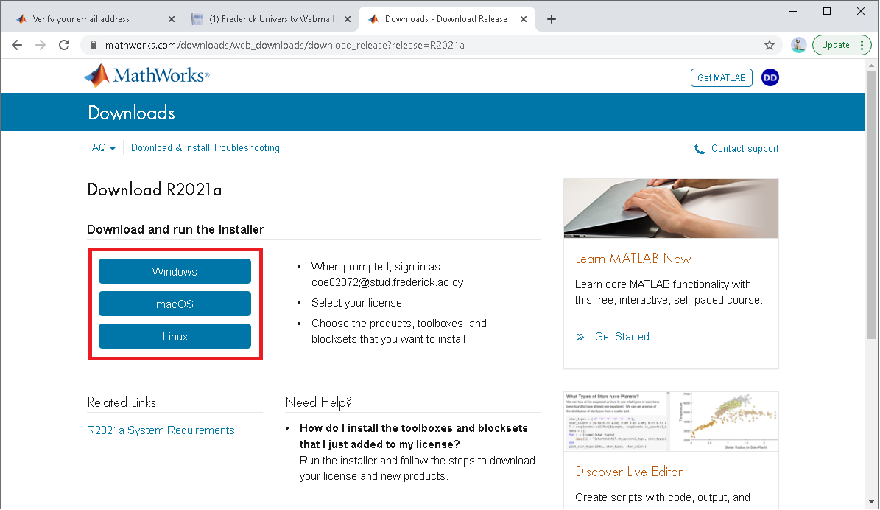The image size is (880, 510).
Task: Click the Get MATLAB button
Action: tap(721, 77)
